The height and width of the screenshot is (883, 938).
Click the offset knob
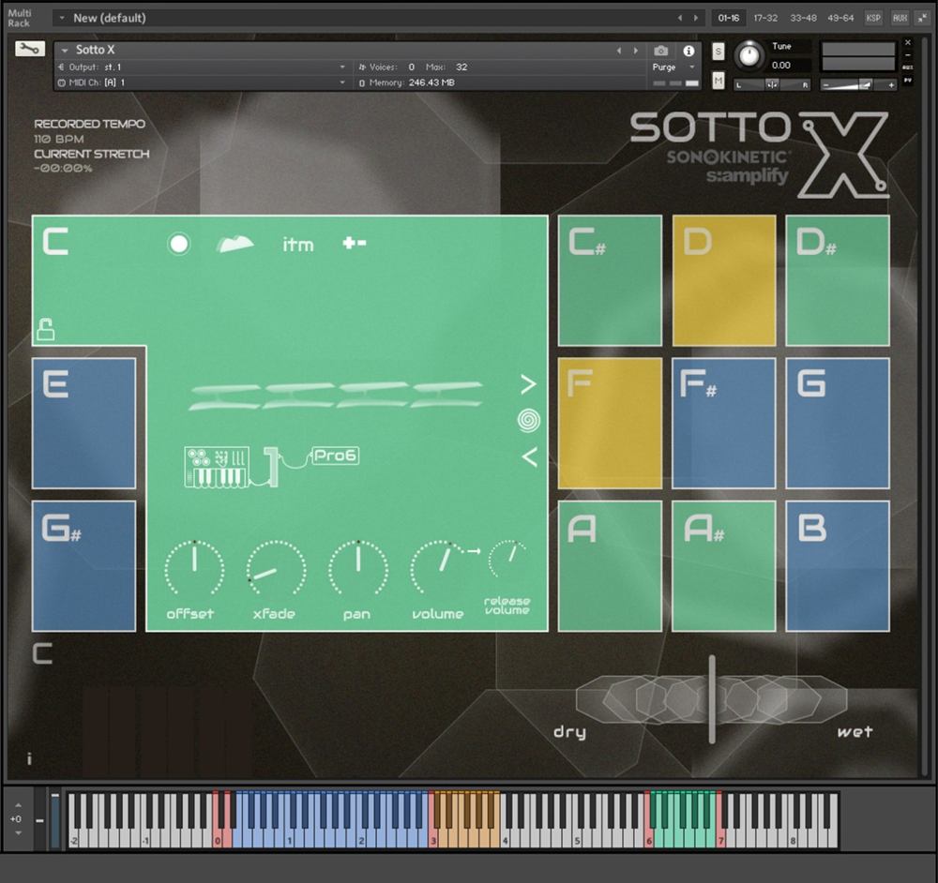click(x=194, y=568)
